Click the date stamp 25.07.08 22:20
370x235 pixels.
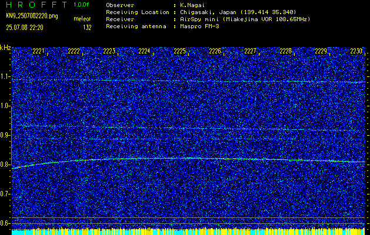(25, 28)
